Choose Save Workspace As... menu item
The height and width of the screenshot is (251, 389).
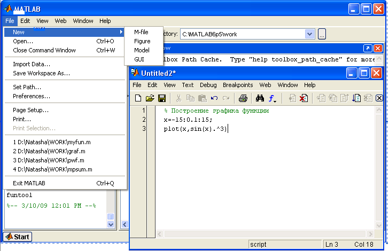point(64,73)
